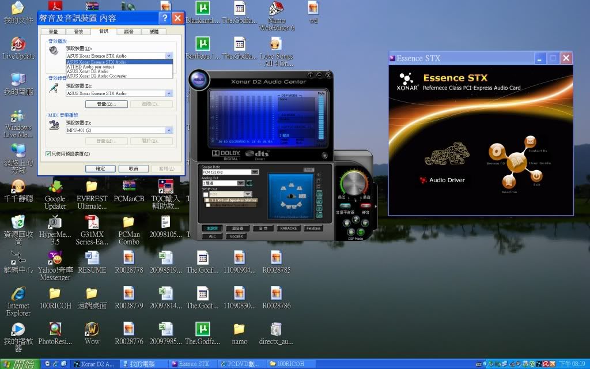
Task: Open the recording default device dropdown
Action: point(169,93)
